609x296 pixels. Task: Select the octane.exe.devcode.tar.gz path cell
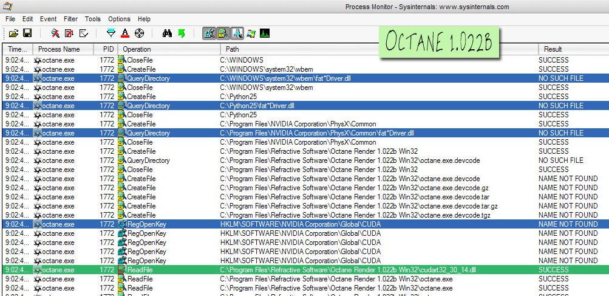359,206
